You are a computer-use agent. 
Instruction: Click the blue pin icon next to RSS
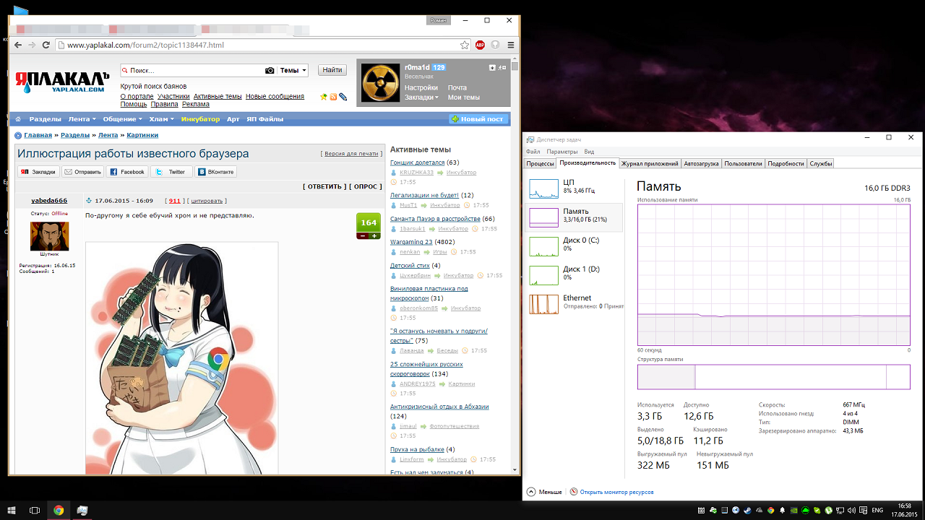point(343,97)
